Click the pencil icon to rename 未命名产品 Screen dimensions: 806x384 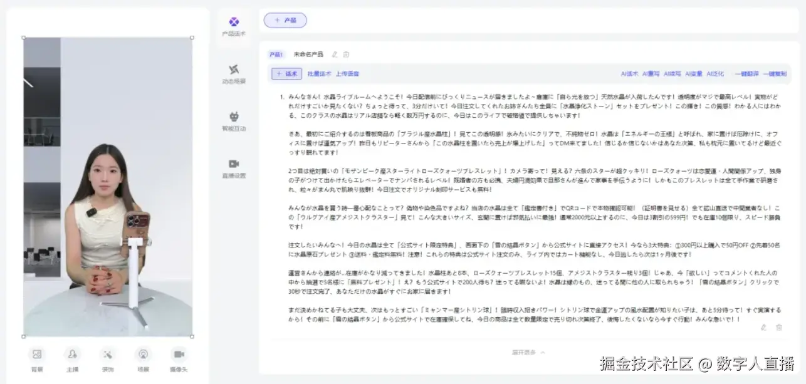335,54
